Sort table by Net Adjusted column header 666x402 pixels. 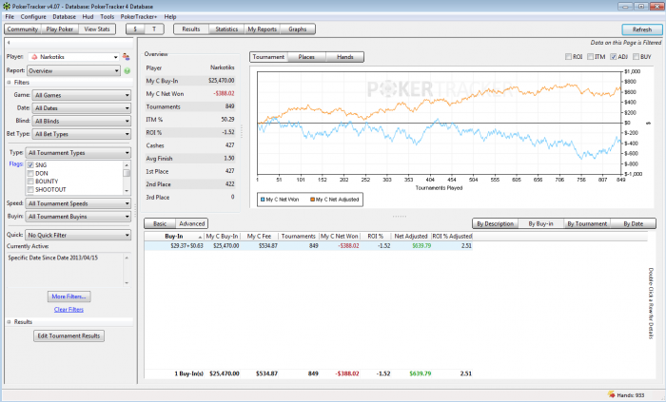pyautogui.click(x=411, y=237)
